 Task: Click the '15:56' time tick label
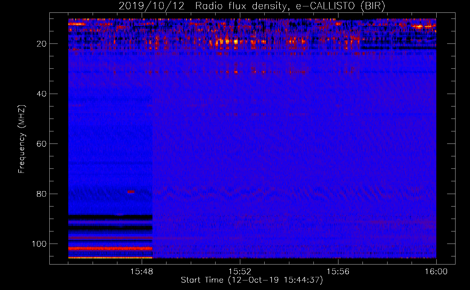(x=338, y=272)
